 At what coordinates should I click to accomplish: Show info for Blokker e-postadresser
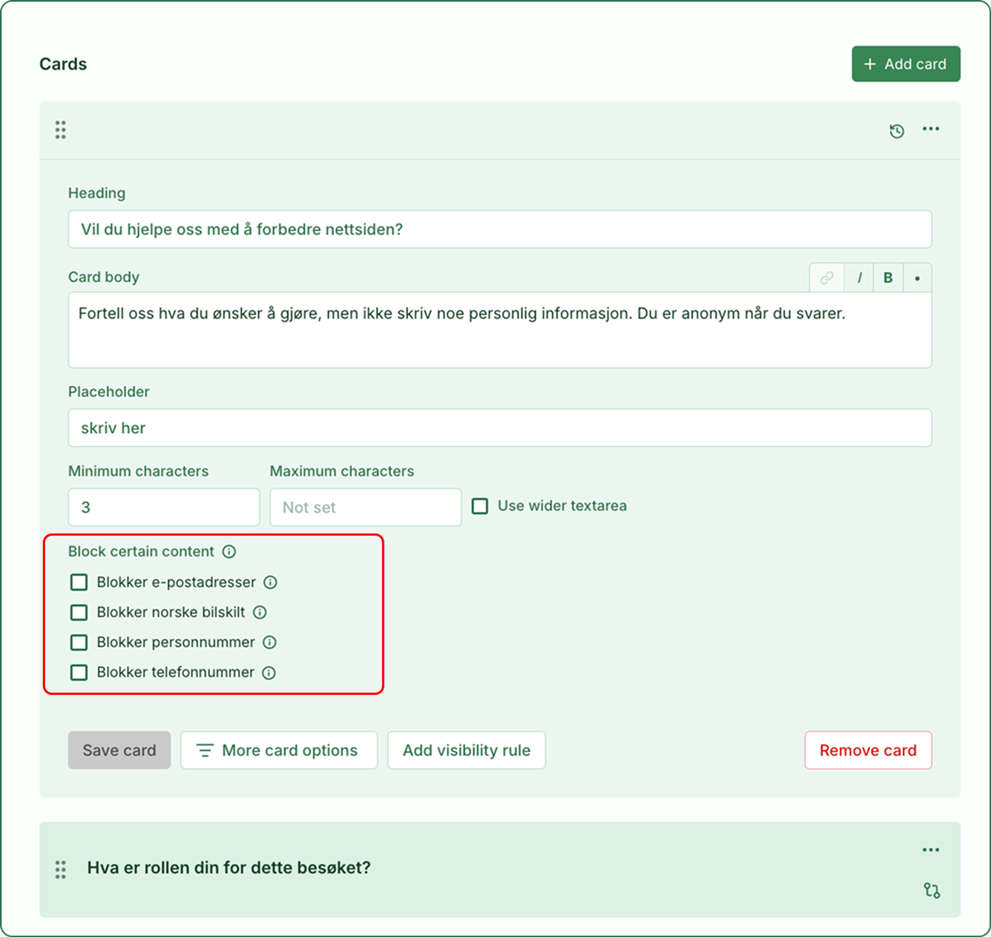point(270,582)
